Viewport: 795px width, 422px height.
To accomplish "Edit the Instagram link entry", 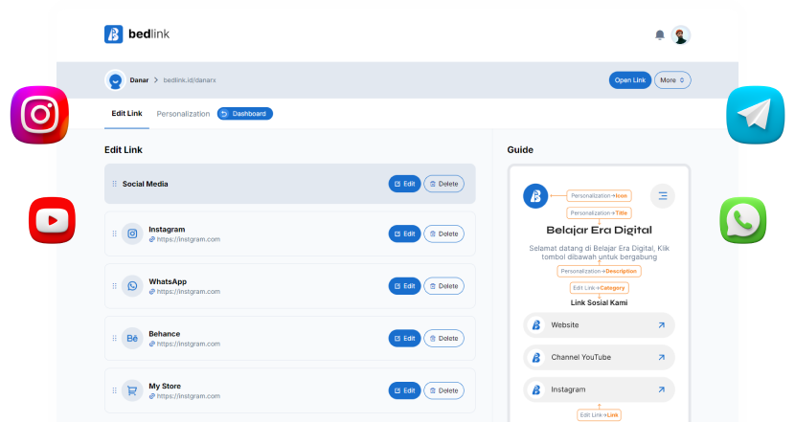I will pyautogui.click(x=404, y=233).
